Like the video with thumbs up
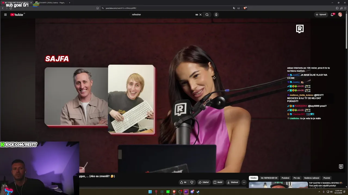This screenshot has height=195, width=348. tap(183, 182)
